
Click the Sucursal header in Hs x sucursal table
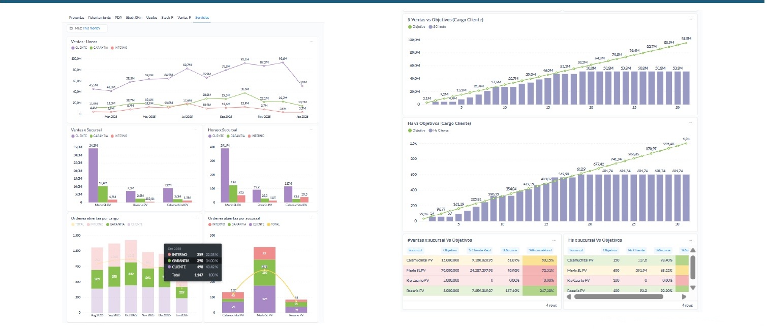click(576, 250)
